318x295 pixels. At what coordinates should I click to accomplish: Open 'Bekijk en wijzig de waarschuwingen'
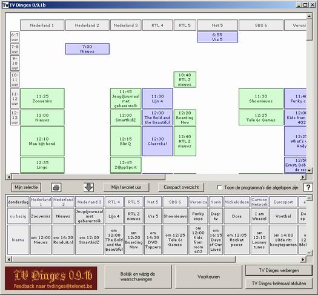(138, 276)
